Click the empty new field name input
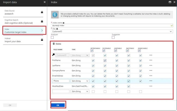Image resolution: width=177 pixels, height=111 pixels. tap(61, 91)
